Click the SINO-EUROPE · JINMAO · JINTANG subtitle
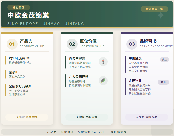Screen dimensions: 174x136 tap(46, 24)
